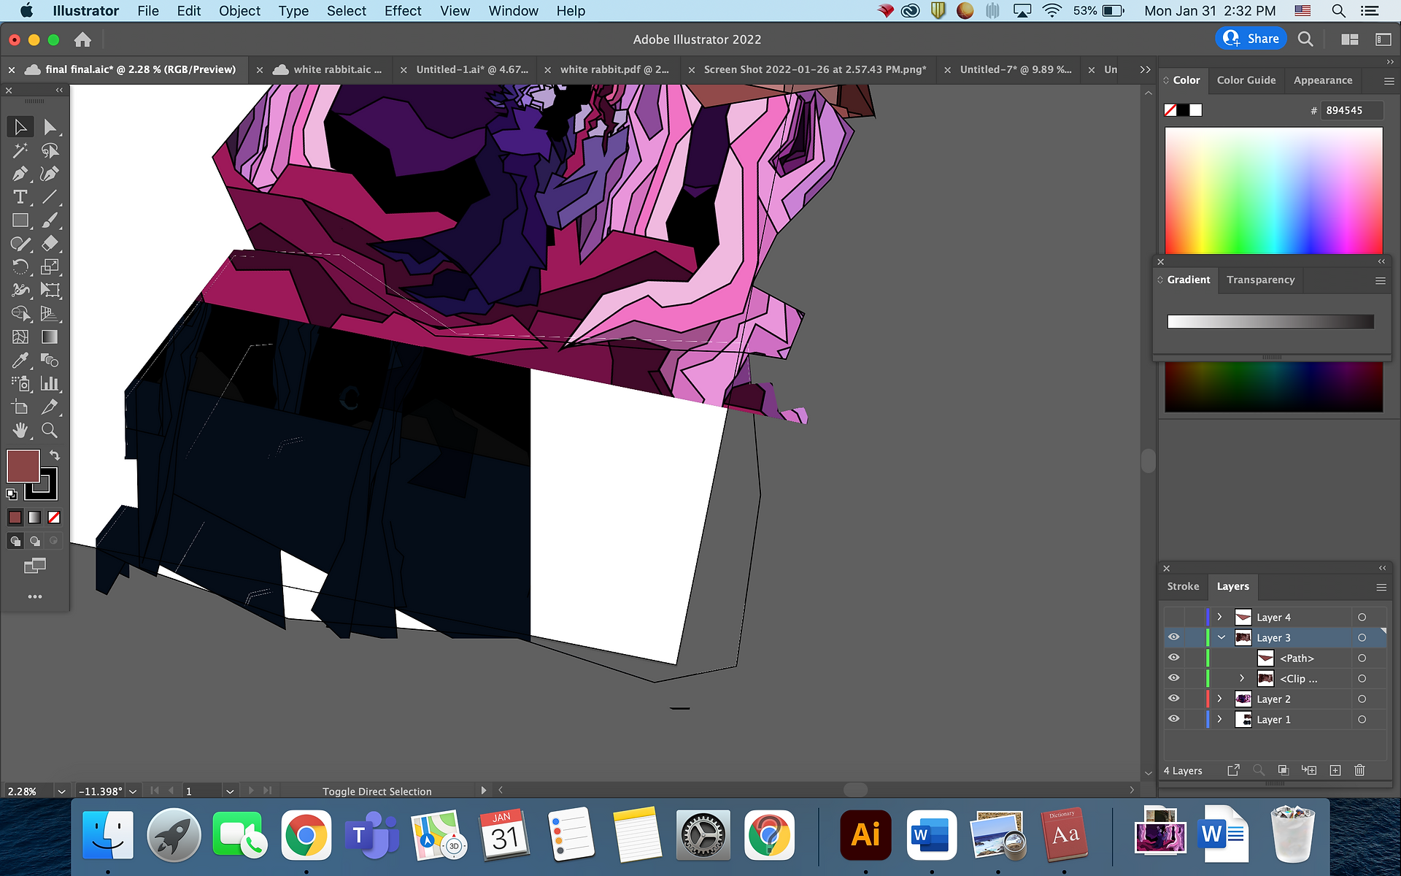Open the Edit Toolbar ellipsis button

[35, 596]
